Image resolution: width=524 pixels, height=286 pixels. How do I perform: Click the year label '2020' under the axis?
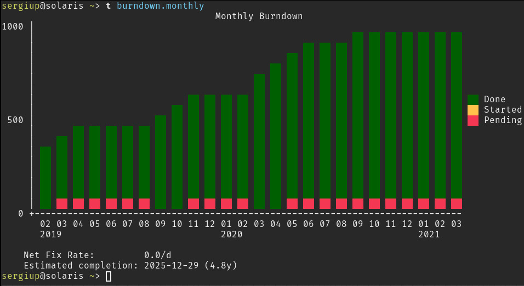tap(232, 235)
